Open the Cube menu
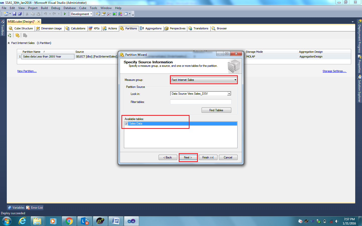This screenshot has height=226, width=362. (83, 8)
